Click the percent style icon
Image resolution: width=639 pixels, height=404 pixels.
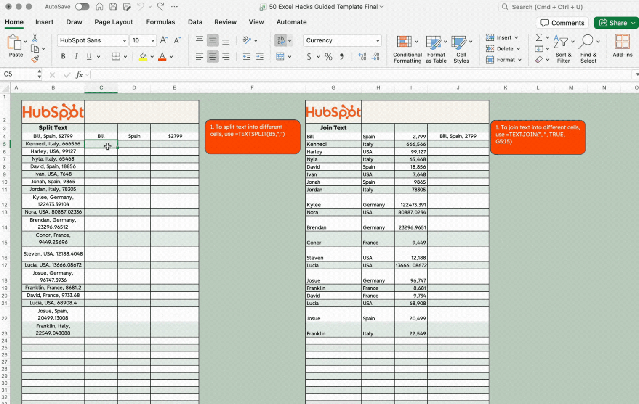point(328,57)
